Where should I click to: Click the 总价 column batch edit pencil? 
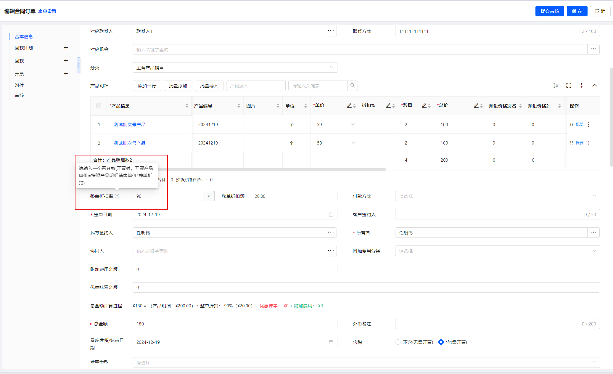(477, 106)
